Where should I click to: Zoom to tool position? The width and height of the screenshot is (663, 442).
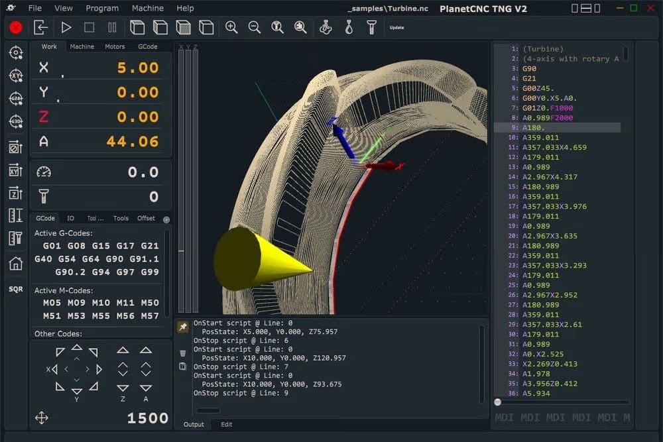click(x=277, y=27)
